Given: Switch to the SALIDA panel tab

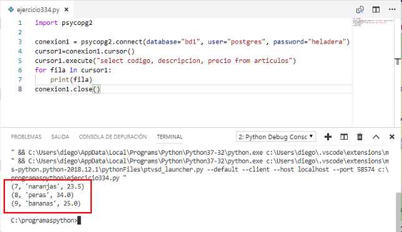Looking at the screenshot, I should click(61, 137).
